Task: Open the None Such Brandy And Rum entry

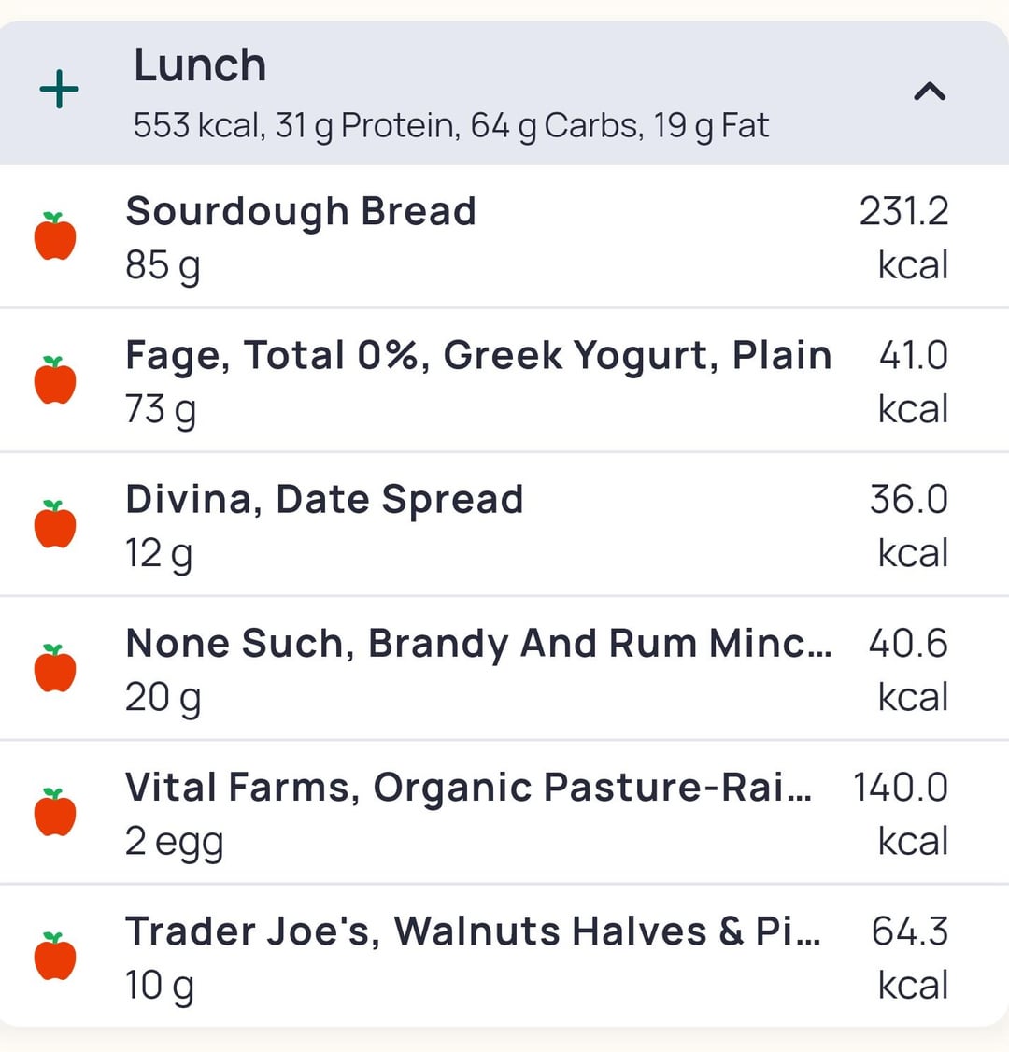Action: click(x=478, y=643)
